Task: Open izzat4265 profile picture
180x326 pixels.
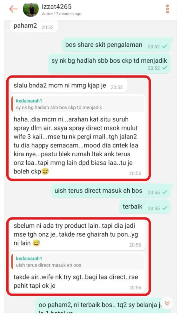Action: click(31, 10)
